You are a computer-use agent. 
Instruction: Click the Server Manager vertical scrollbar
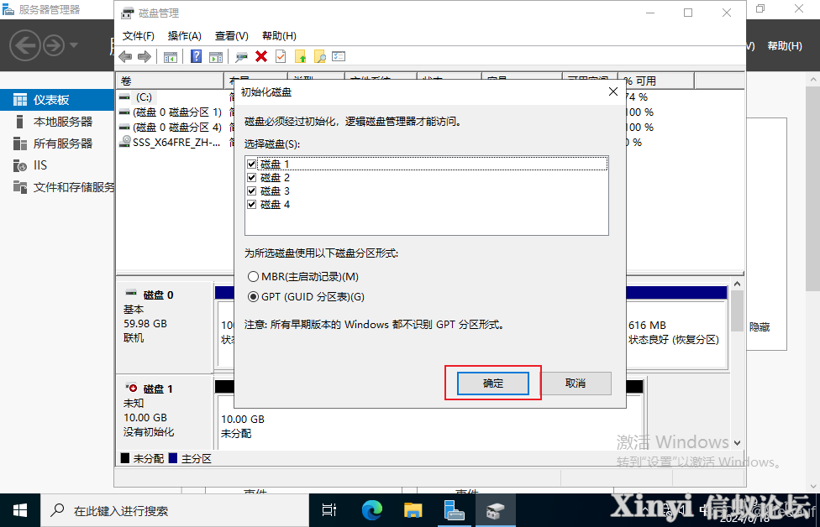(812, 188)
